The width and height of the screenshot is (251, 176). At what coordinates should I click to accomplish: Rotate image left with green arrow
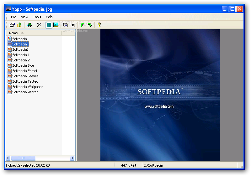(x=83, y=25)
